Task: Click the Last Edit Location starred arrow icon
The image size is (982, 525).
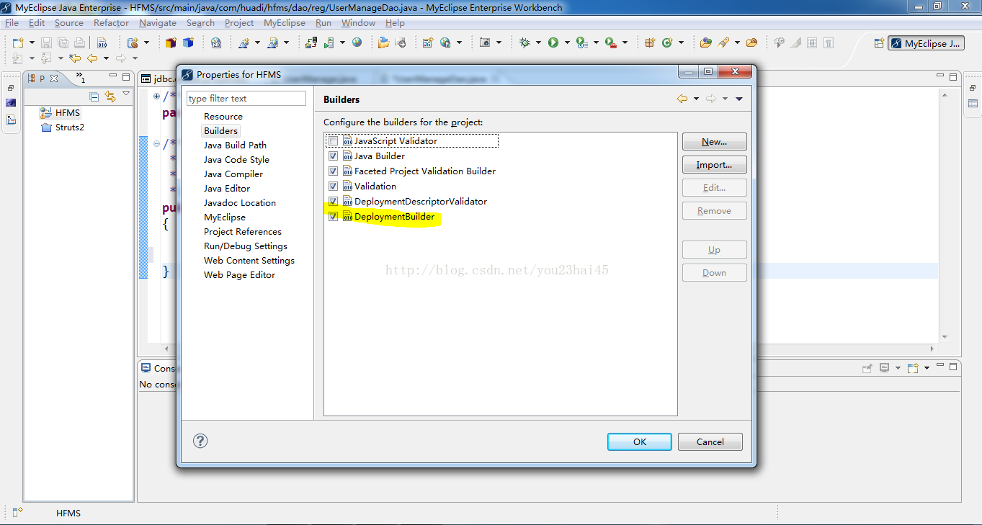Action: (74, 58)
